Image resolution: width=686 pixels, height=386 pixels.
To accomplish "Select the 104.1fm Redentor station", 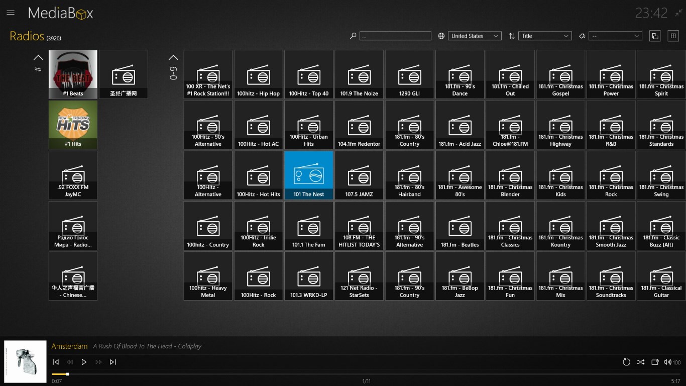I will pos(359,125).
